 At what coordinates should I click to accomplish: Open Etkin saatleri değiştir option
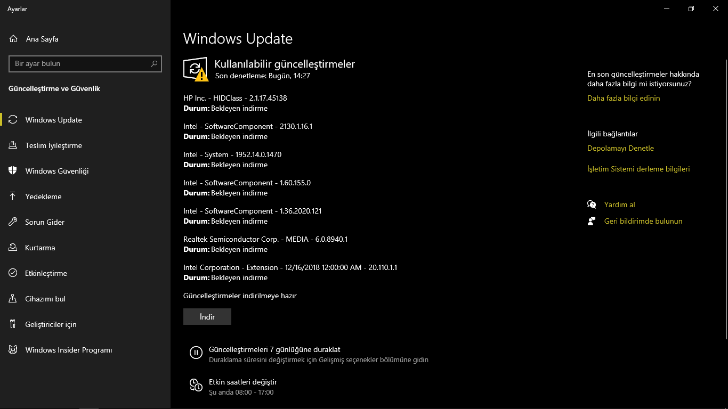(x=243, y=382)
